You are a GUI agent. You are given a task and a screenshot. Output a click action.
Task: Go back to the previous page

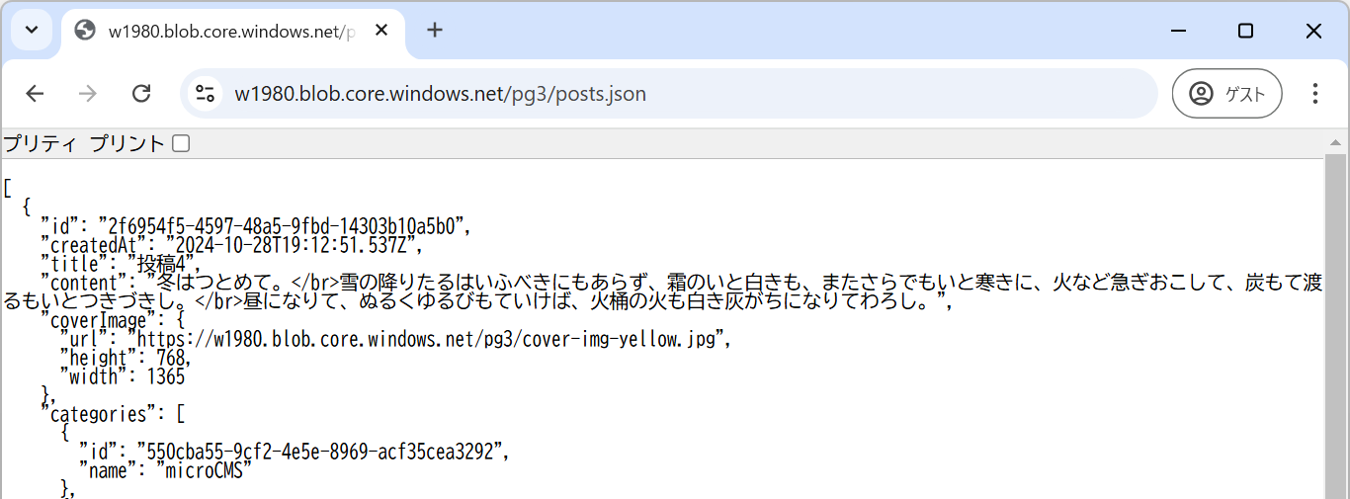[x=36, y=94]
